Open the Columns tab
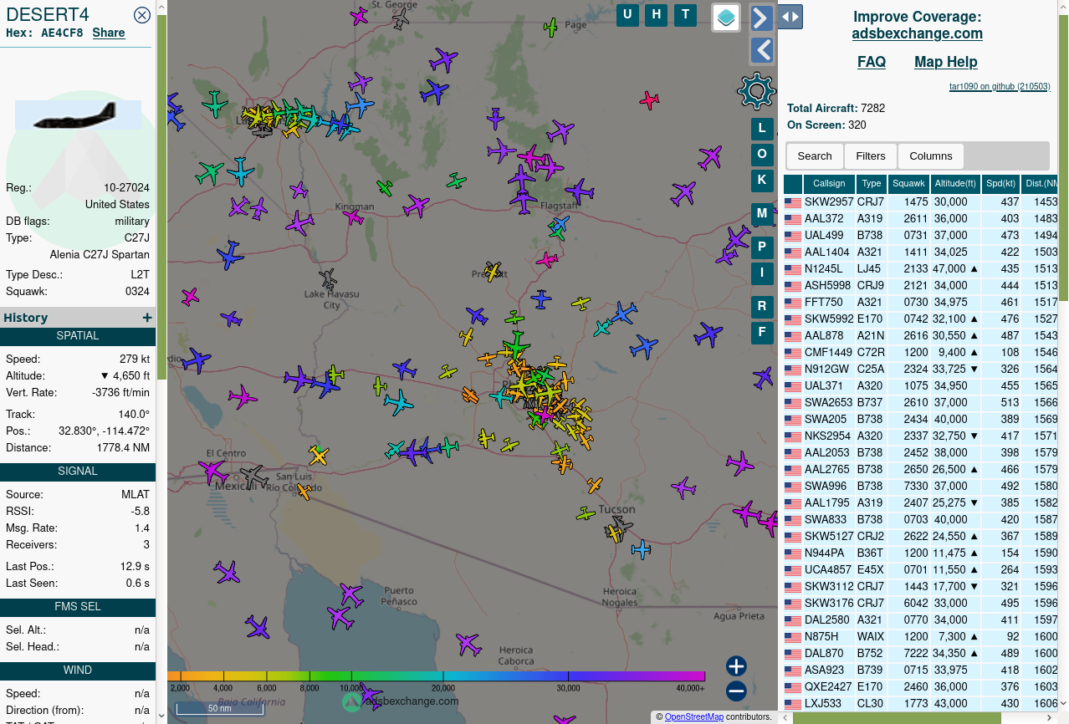Viewport: 1069px width, 724px height. click(931, 156)
